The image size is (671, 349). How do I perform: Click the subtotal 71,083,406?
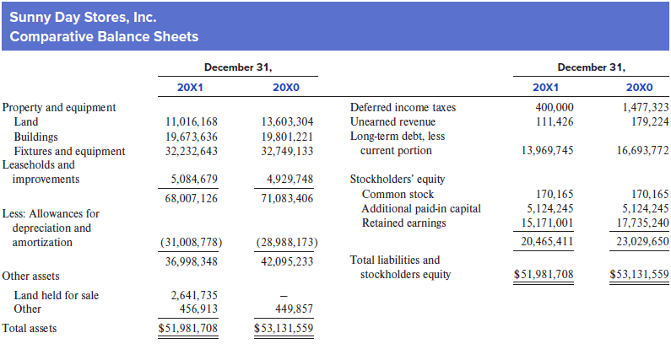tap(287, 198)
